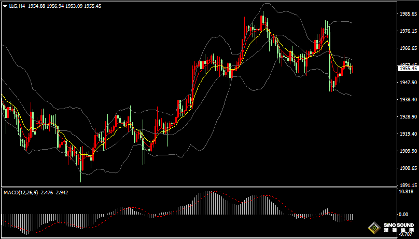This screenshot has width=419, height=239.
Task: Click the Sino Sound diamond logo icon
Action: point(373,228)
